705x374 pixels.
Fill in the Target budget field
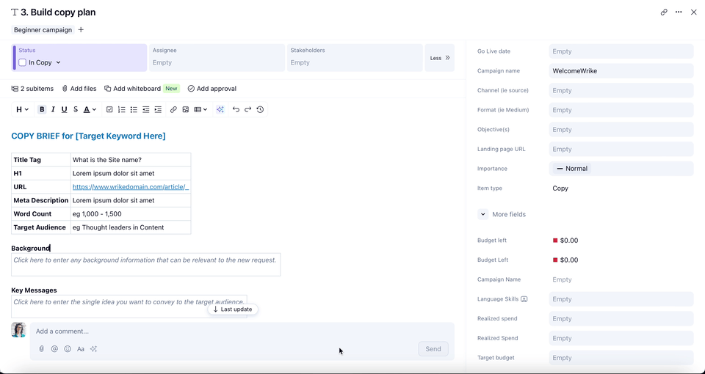621,358
